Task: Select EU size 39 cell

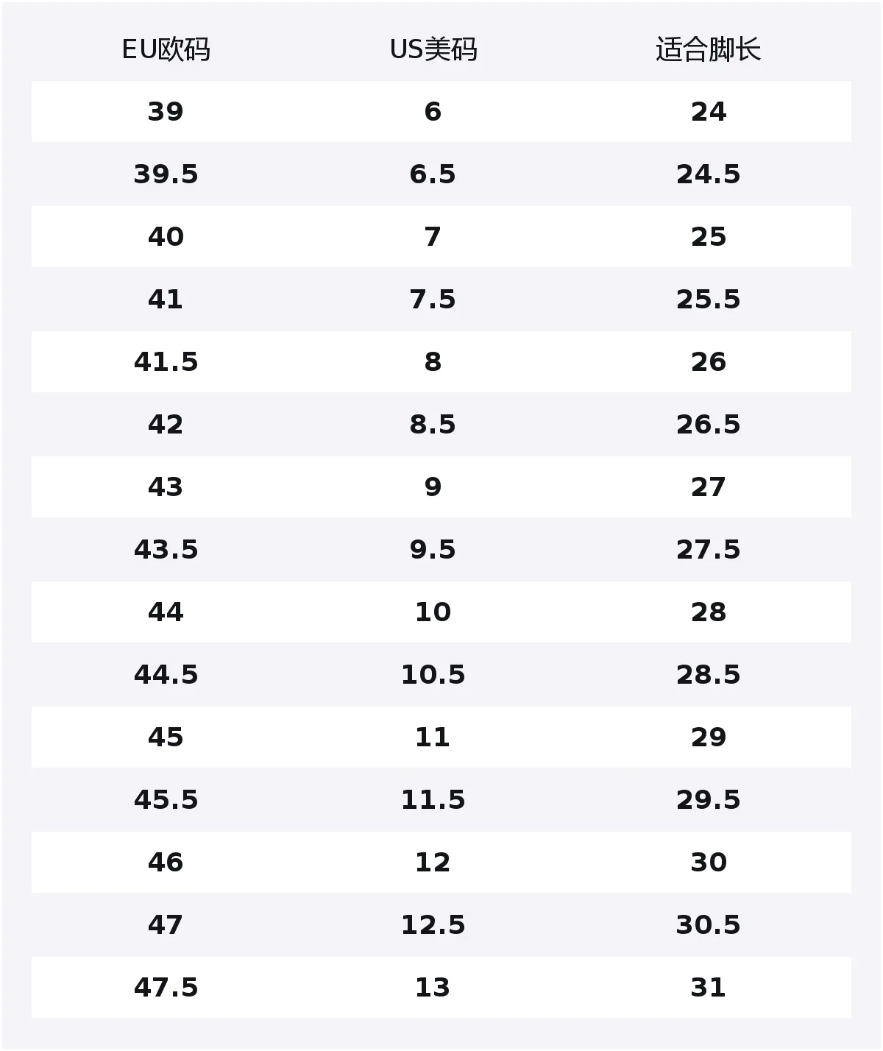Action: pos(166,112)
